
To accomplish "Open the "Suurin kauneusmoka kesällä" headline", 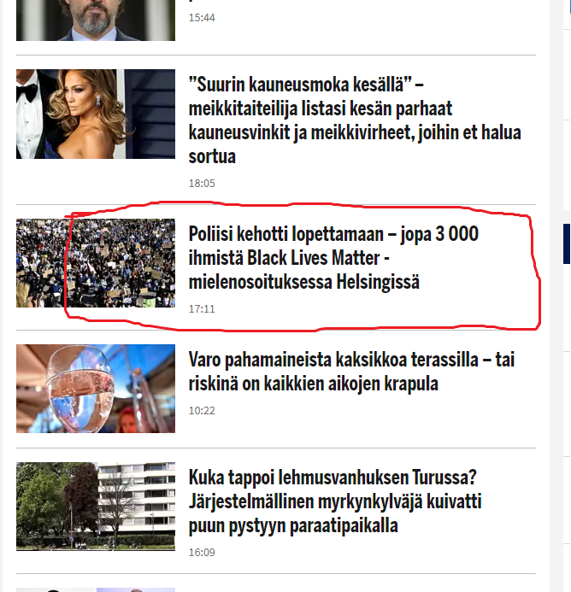I will tap(355, 120).
